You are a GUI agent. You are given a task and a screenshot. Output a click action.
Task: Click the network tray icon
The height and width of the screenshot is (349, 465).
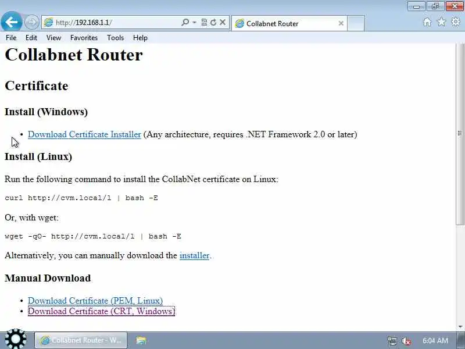coord(392,341)
